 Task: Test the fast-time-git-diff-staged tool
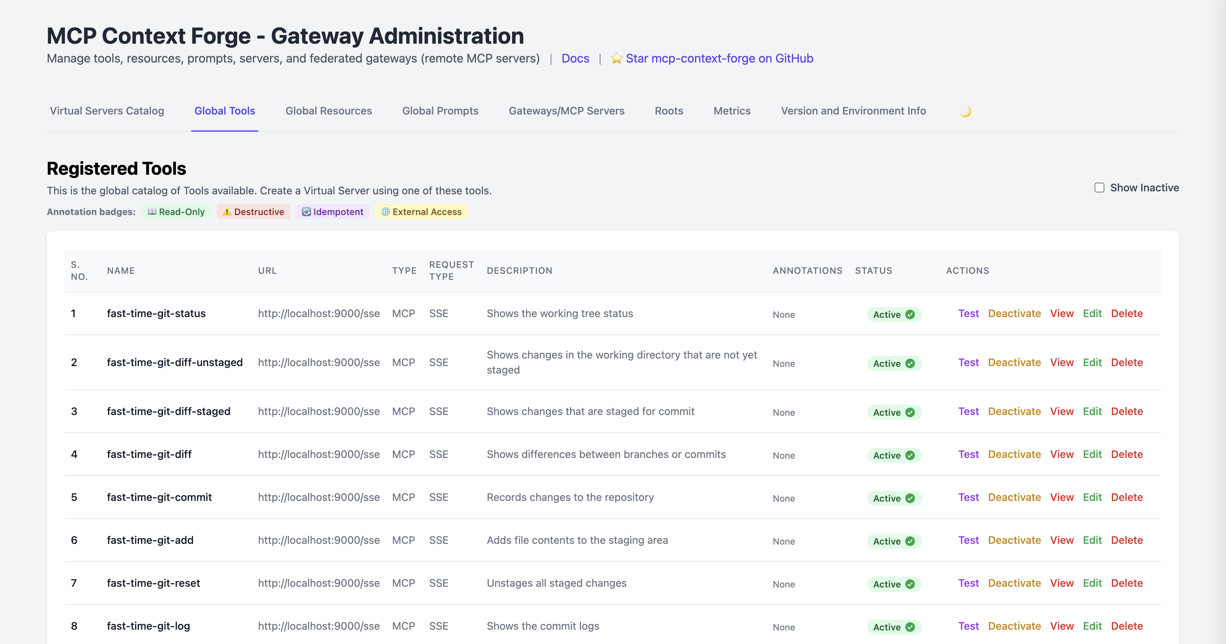click(x=968, y=411)
